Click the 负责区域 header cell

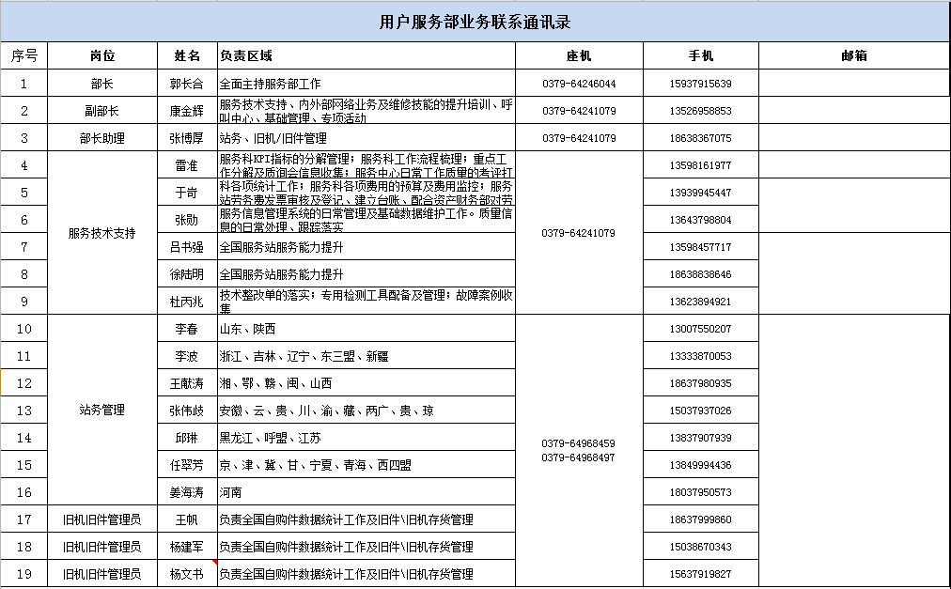(366, 55)
